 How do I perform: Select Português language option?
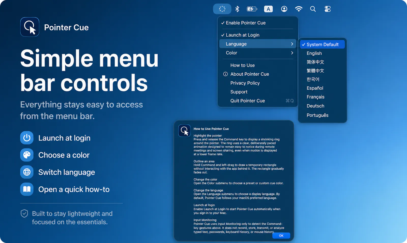click(322, 115)
